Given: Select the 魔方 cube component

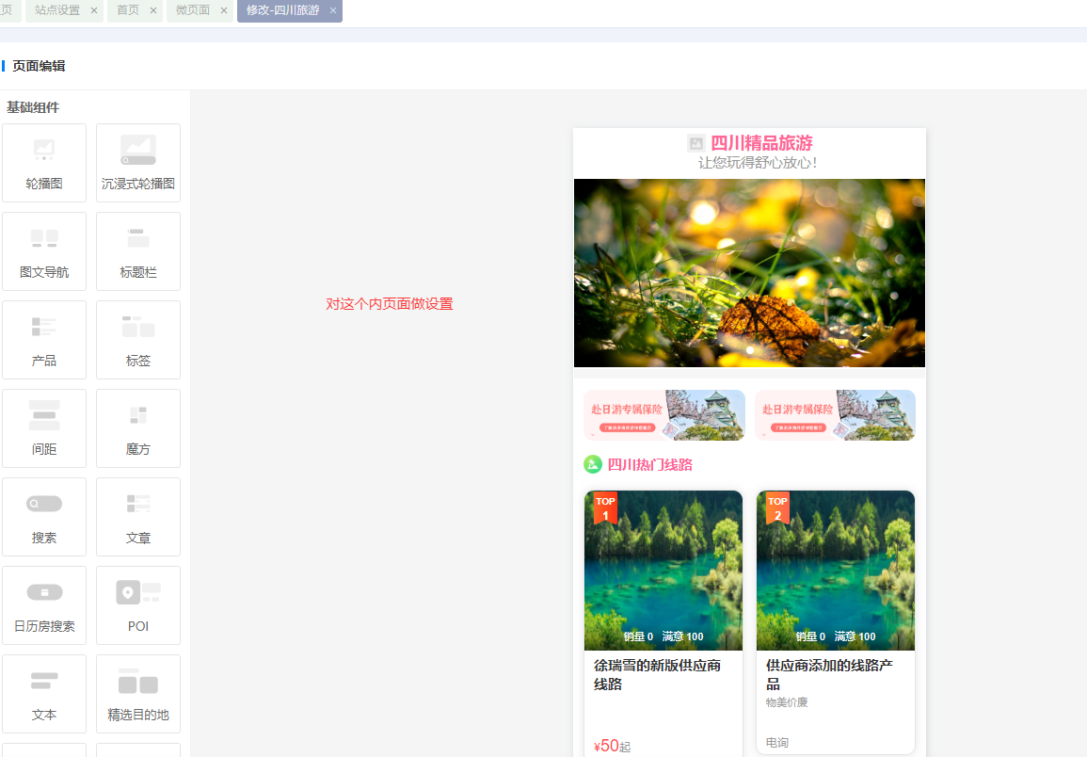Looking at the screenshot, I should (138, 427).
